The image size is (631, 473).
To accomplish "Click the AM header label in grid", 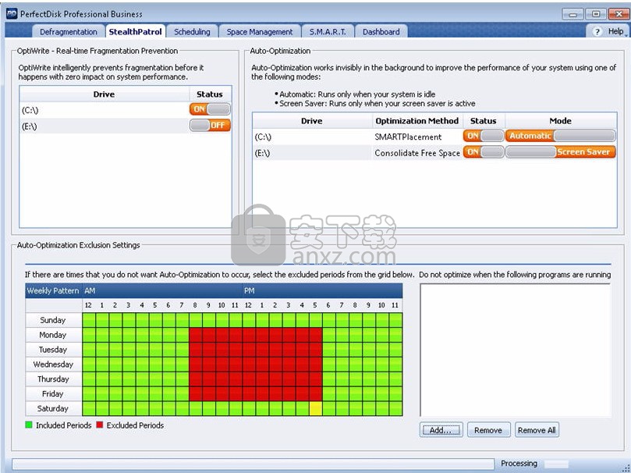I will pos(90,290).
